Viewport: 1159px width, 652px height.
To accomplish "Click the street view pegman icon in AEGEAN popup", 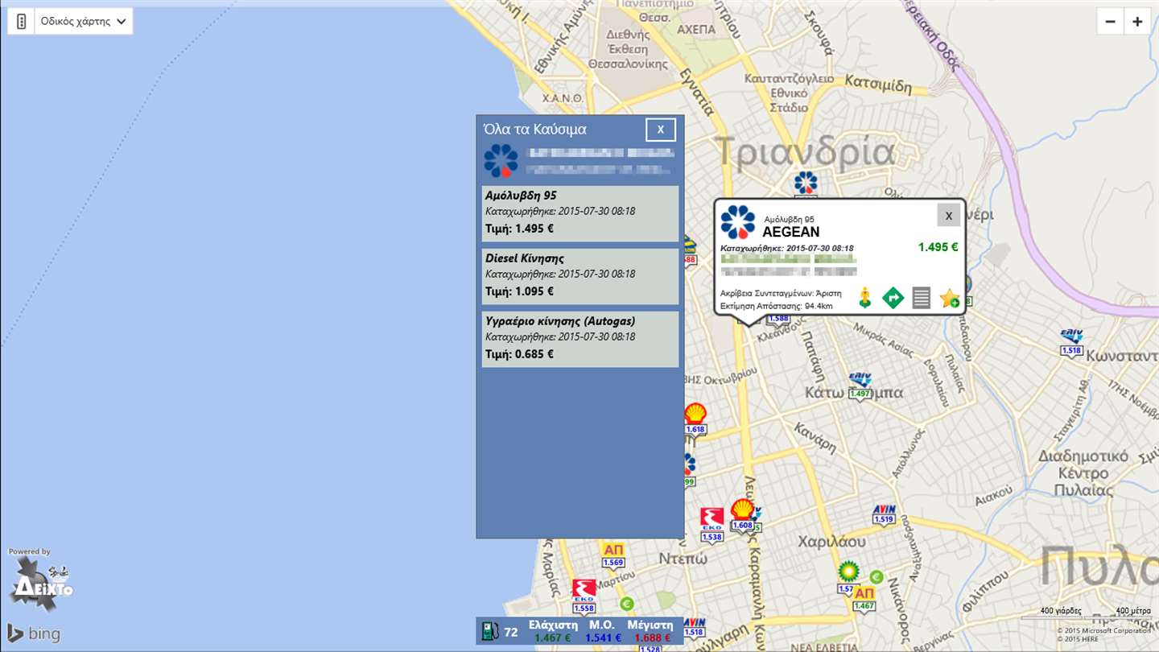I will point(865,298).
